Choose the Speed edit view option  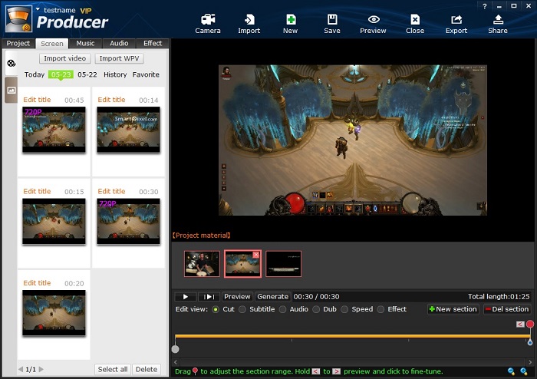click(x=345, y=309)
